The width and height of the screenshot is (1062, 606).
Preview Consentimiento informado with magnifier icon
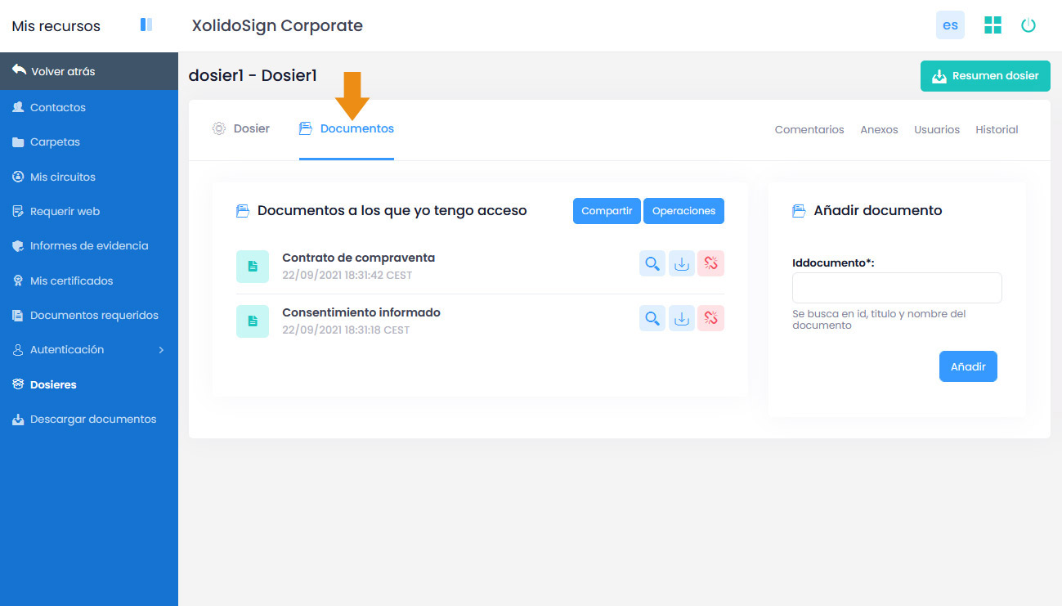point(652,318)
